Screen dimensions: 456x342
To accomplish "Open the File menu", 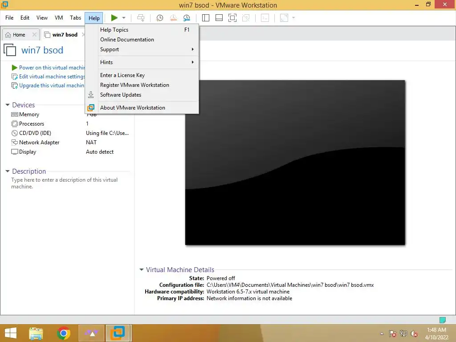I will [9, 18].
